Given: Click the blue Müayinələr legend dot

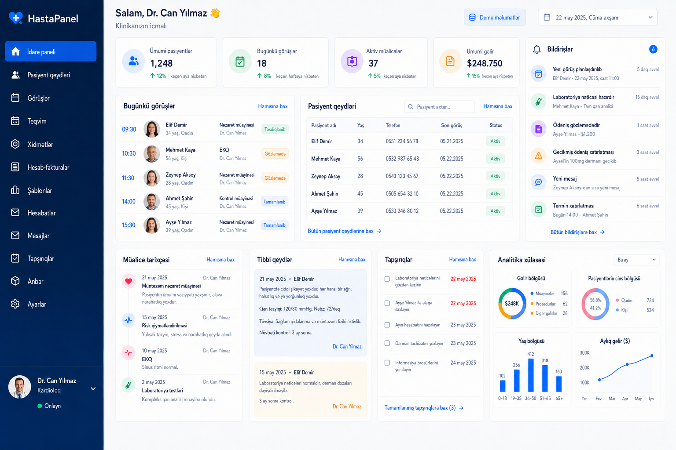Looking at the screenshot, I should [532, 293].
